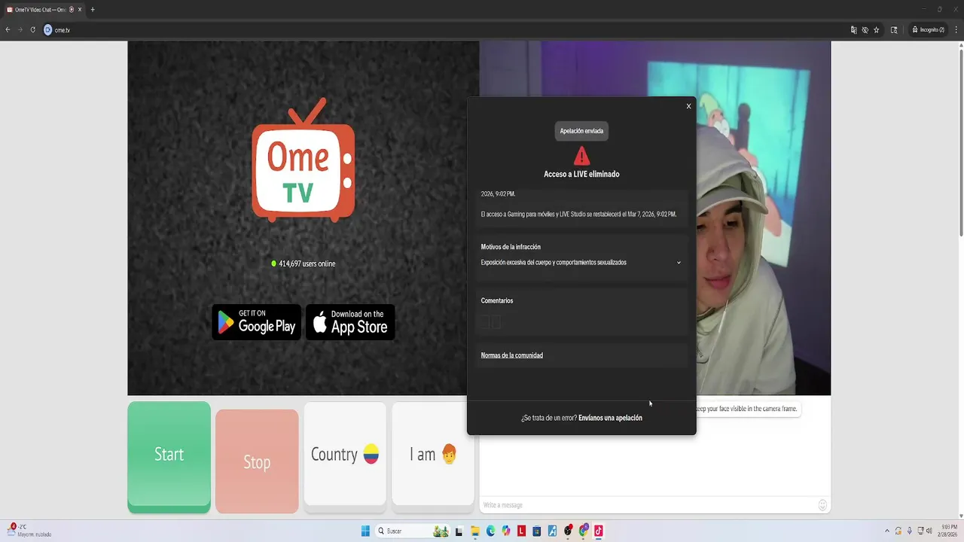The image size is (964, 542).
Task: Bookmark this page with star icon
Action: 877,30
